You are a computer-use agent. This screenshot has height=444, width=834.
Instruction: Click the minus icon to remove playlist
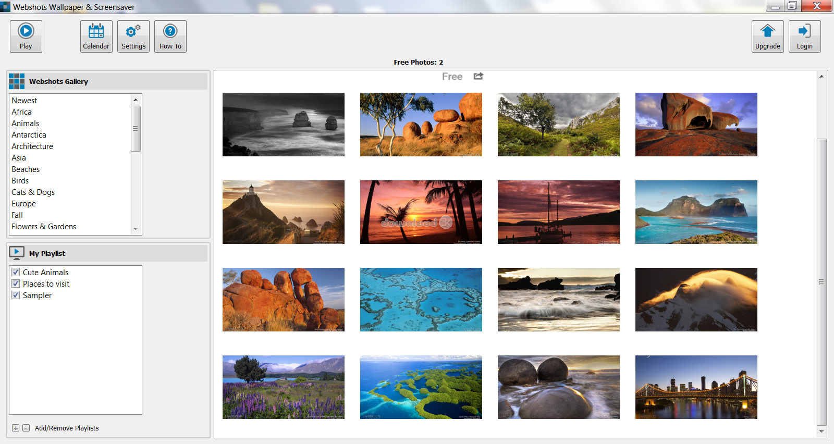coord(26,428)
